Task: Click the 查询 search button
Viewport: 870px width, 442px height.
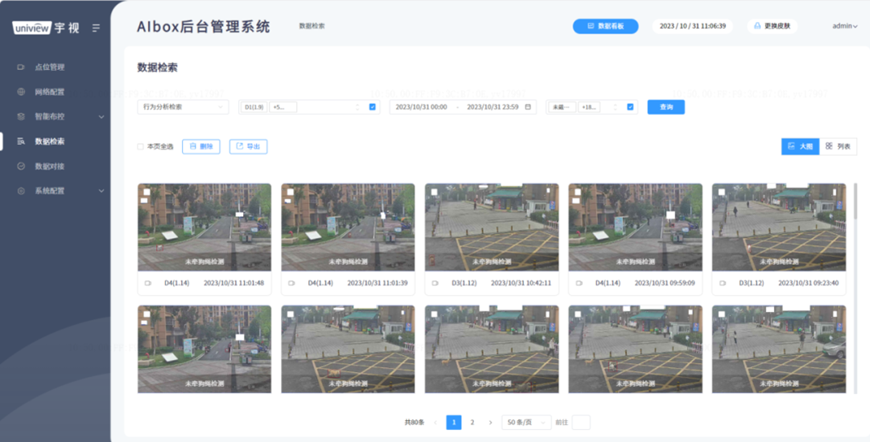Action: tap(666, 107)
